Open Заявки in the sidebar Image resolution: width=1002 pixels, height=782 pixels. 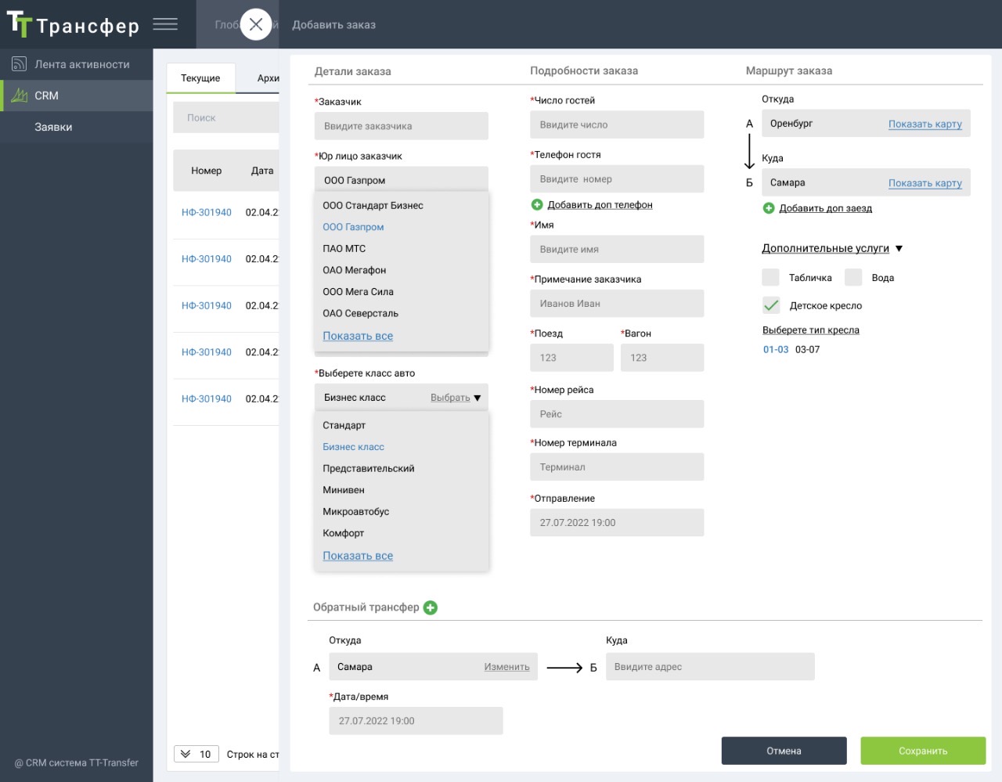(x=53, y=127)
